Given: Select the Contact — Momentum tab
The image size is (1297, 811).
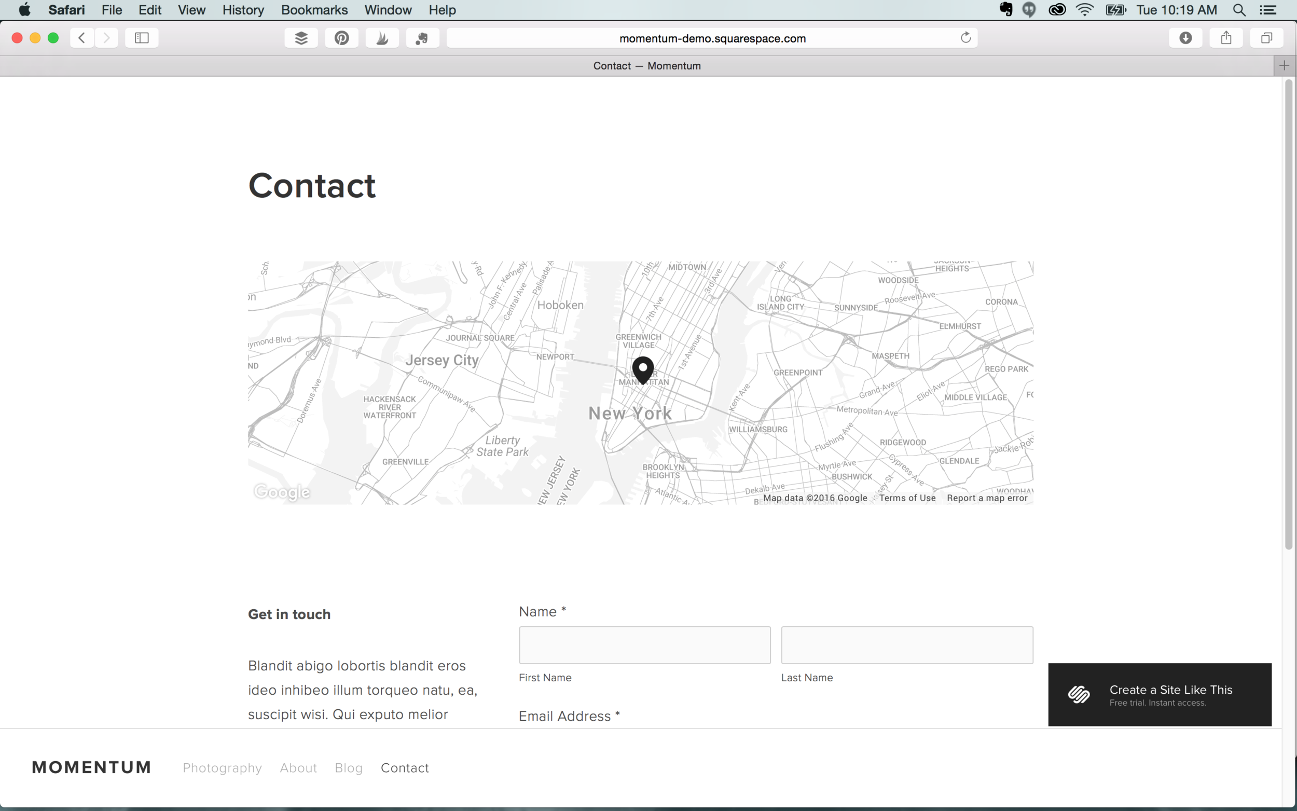Looking at the screenshot, I should 646,65.
